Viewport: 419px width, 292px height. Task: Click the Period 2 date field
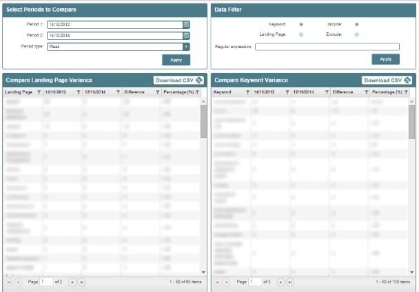[x=115, y=36]
